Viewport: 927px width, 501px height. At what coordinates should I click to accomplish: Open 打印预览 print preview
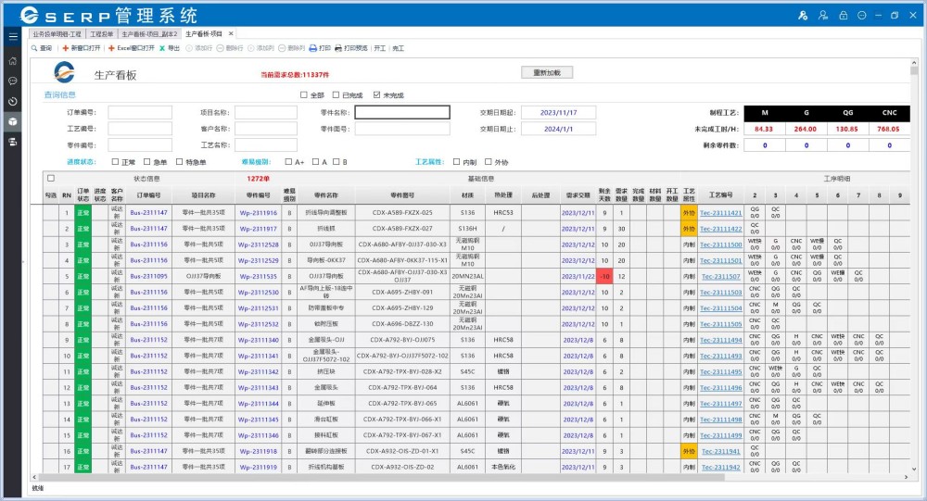pyautogui.click(x=339, y=48)
